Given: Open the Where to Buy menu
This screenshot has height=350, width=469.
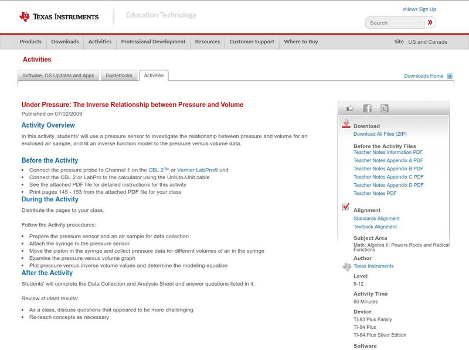Looking at the screenshot, I should 301,42.
